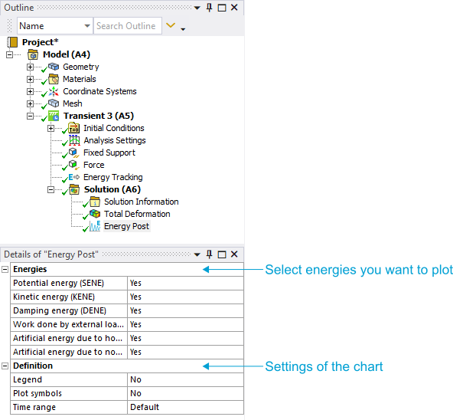This screenshot has width=453, height=420.
Task: Click the Transient 3 (A5) icon
Action: 54,116
